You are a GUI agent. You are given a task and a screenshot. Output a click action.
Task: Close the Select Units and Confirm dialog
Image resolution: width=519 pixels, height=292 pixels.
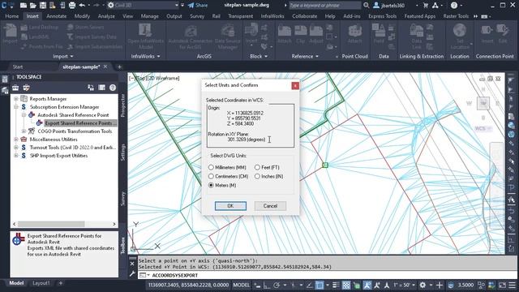coord(295,85)
